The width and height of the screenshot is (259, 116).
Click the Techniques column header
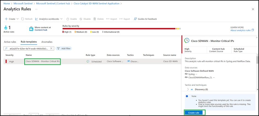(x=149, y=55)
